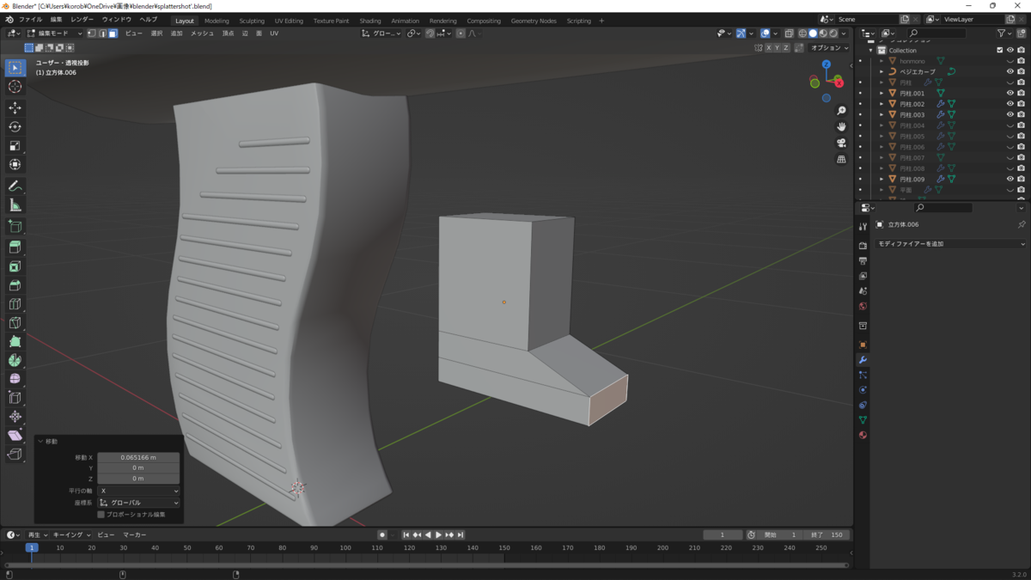Viewport: 1031px width, 580px height.
Task: Open the メッシュ menu
Action: 202,34
